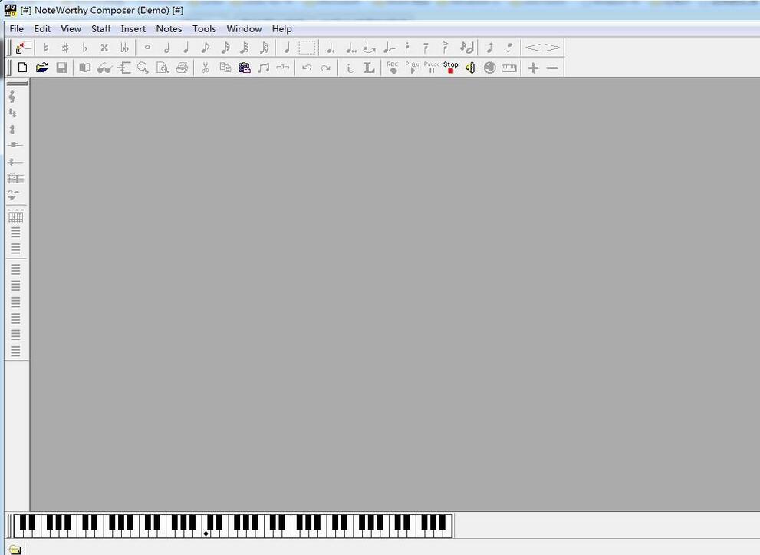Screen dimensions: 760x555
Task: Open the File menu
Action: point(16,28)
